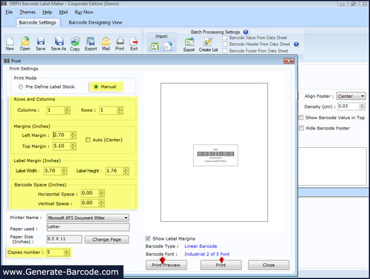The width and height of the screenshot is (370, 279).
Task: Enable the Auto (Center) checkbox
Action: [x=88, y=140]
